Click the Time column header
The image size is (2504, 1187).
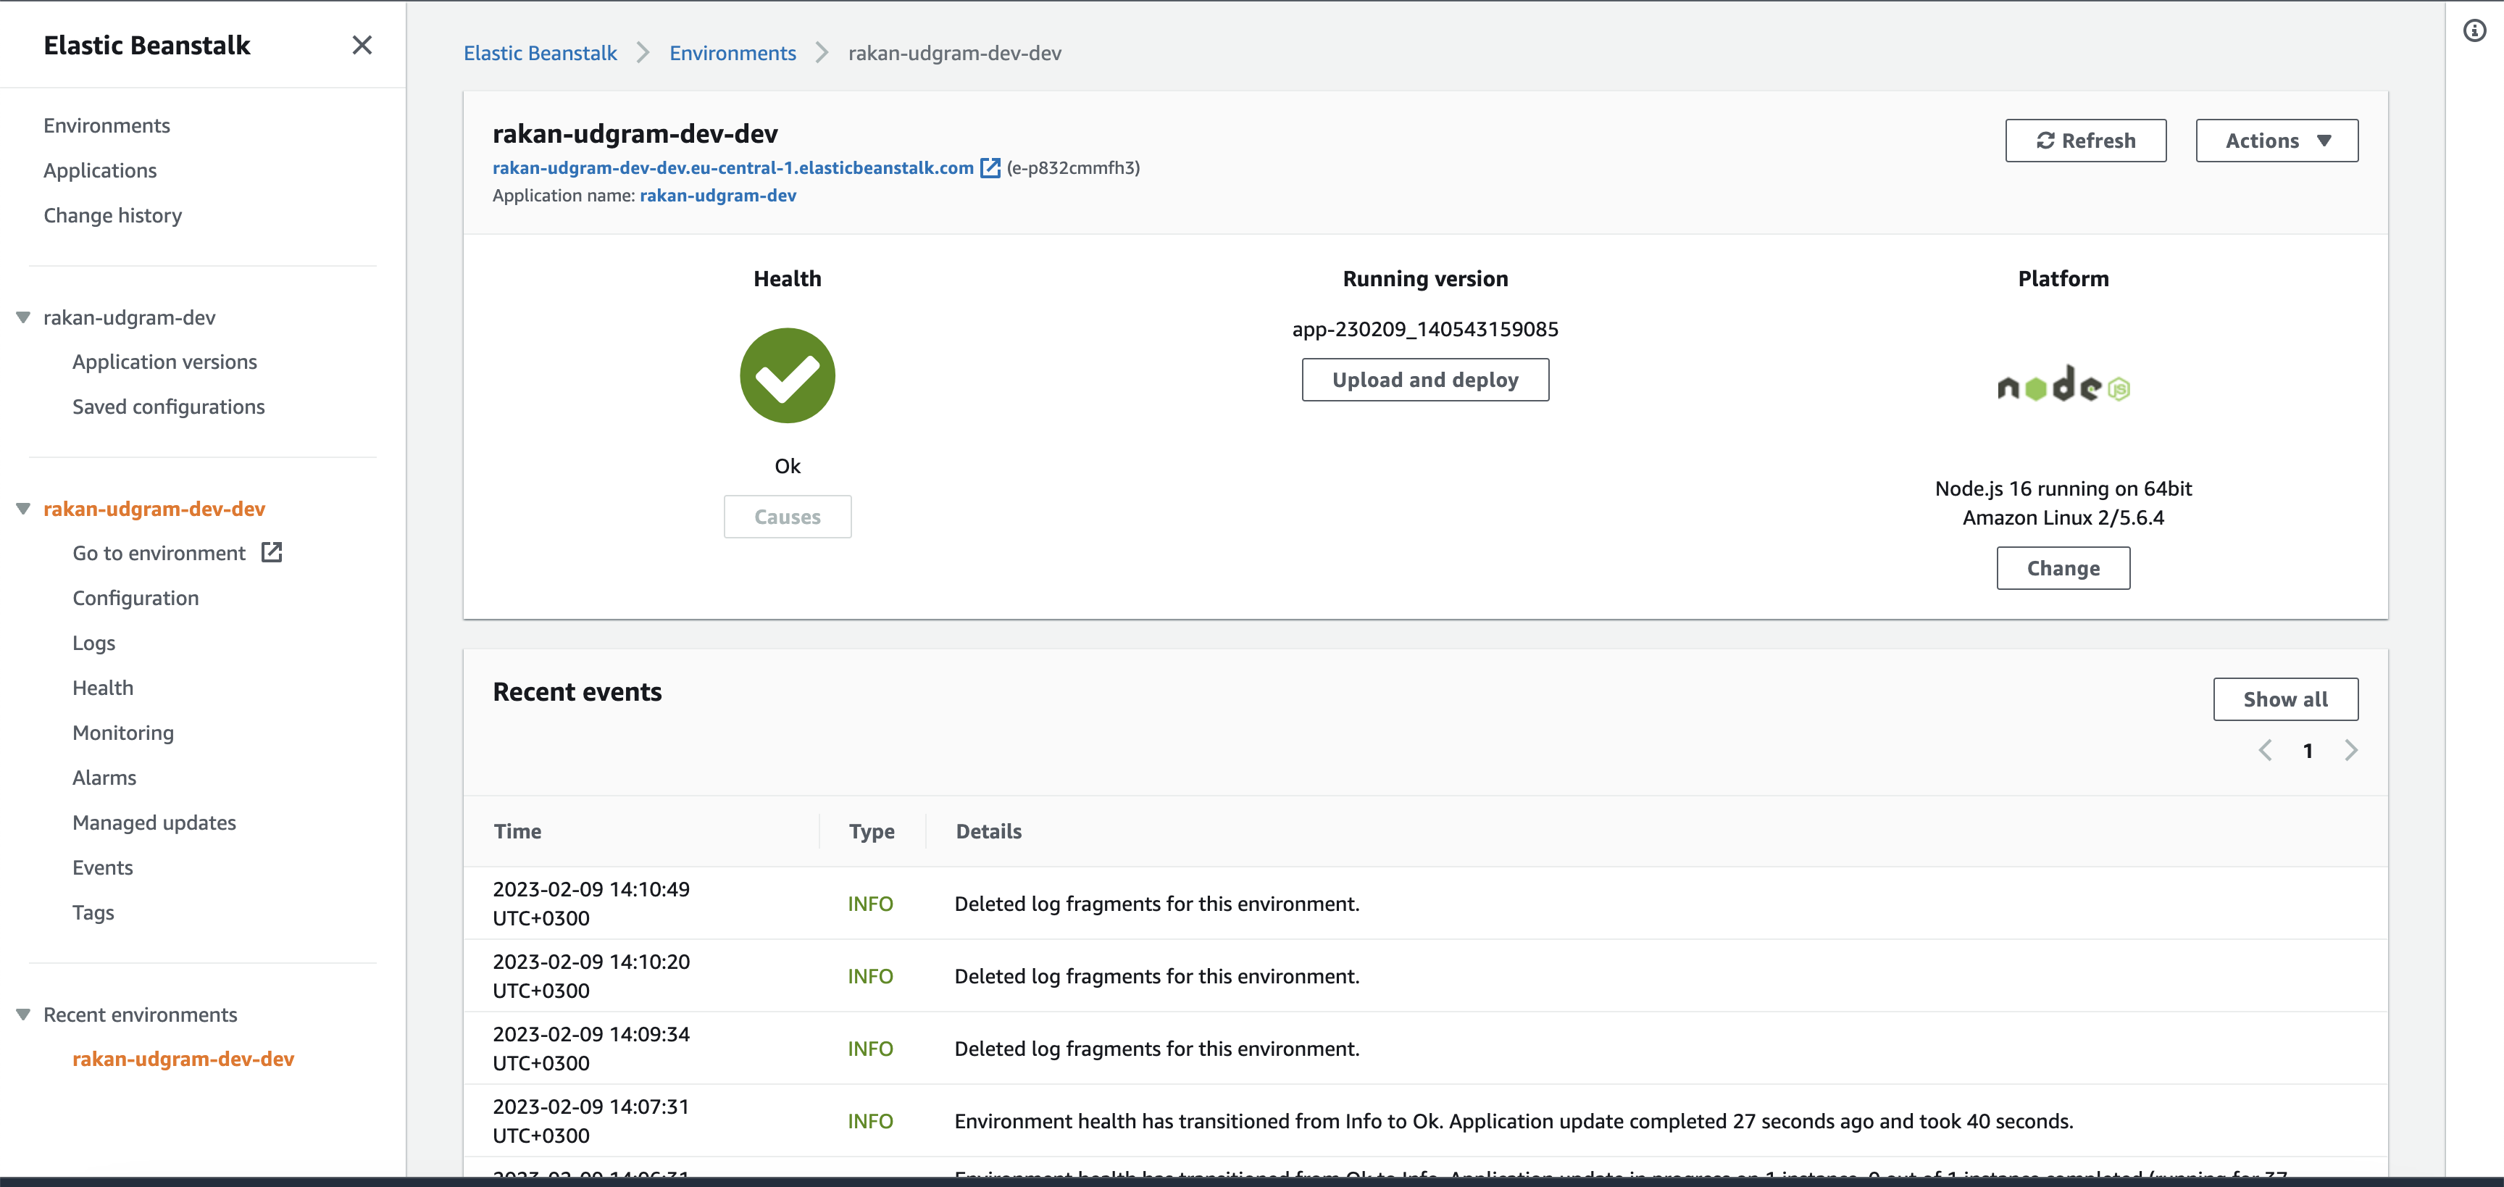click(x=517, y=831)
